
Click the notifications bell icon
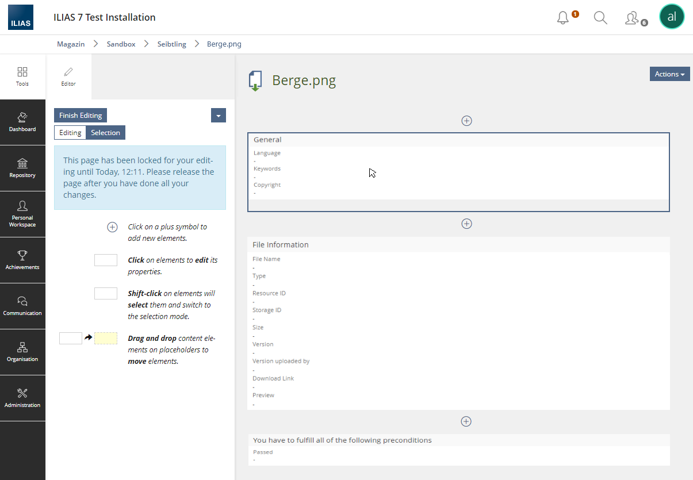click(x=563, y=18)
